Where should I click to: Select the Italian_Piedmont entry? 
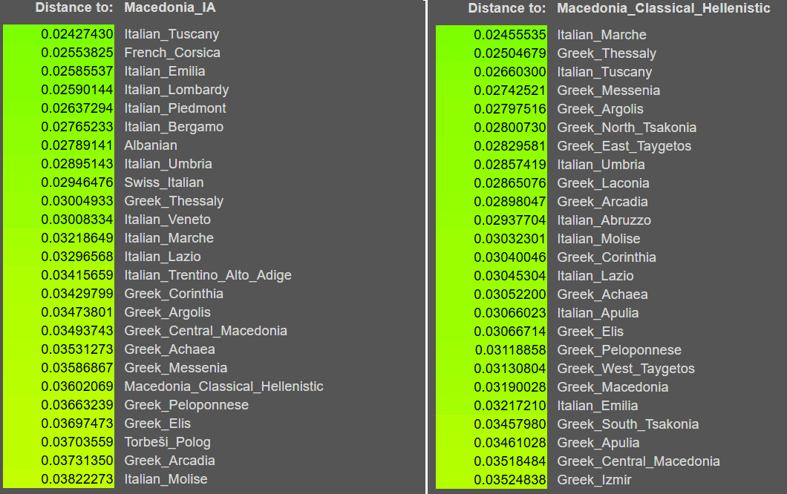175,108
